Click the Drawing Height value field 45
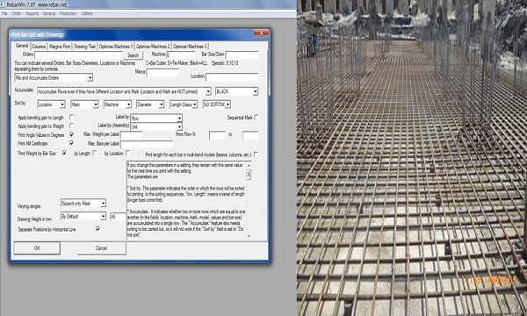 pos(118,217)
